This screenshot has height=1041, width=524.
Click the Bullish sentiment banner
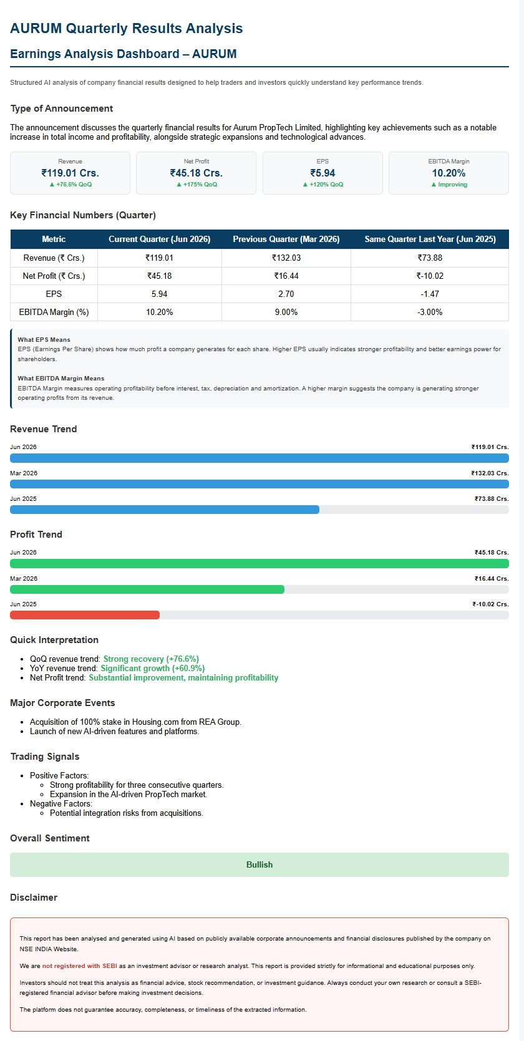(260, 865)
